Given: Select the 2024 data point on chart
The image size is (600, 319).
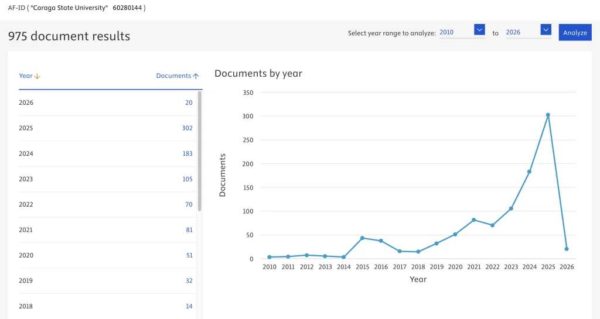Looking at the screenshot, I should point(529,171).
